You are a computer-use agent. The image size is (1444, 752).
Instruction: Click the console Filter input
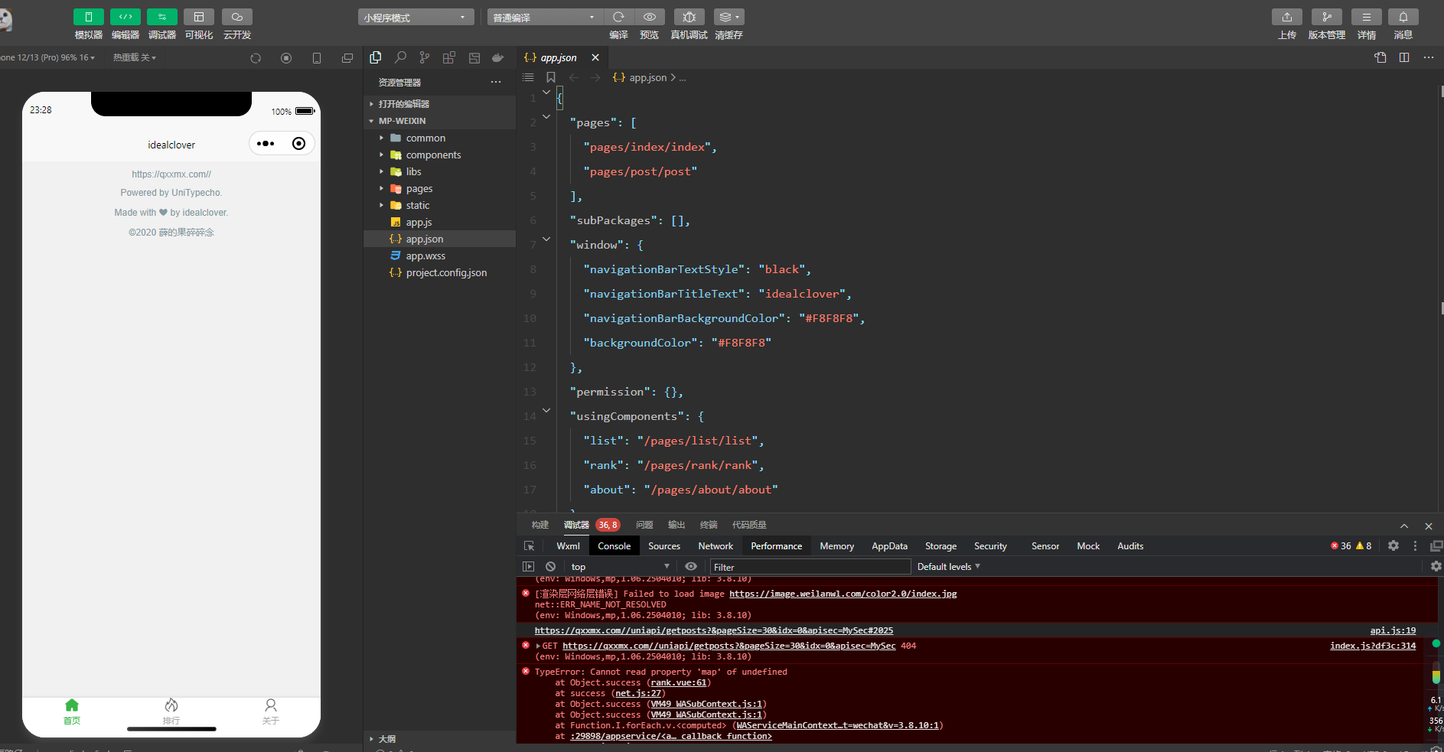(x=810, y=567)
